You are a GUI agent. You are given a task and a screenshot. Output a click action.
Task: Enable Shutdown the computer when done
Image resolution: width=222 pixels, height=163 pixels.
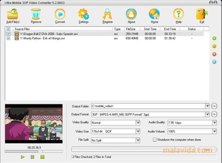[x=155, y=140]
